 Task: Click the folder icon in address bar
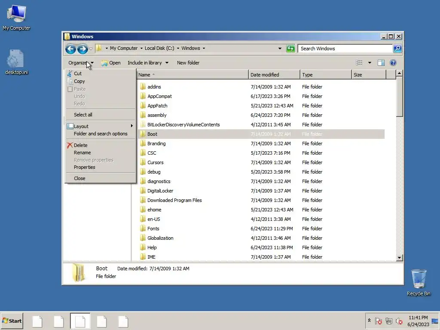point(98,48)
